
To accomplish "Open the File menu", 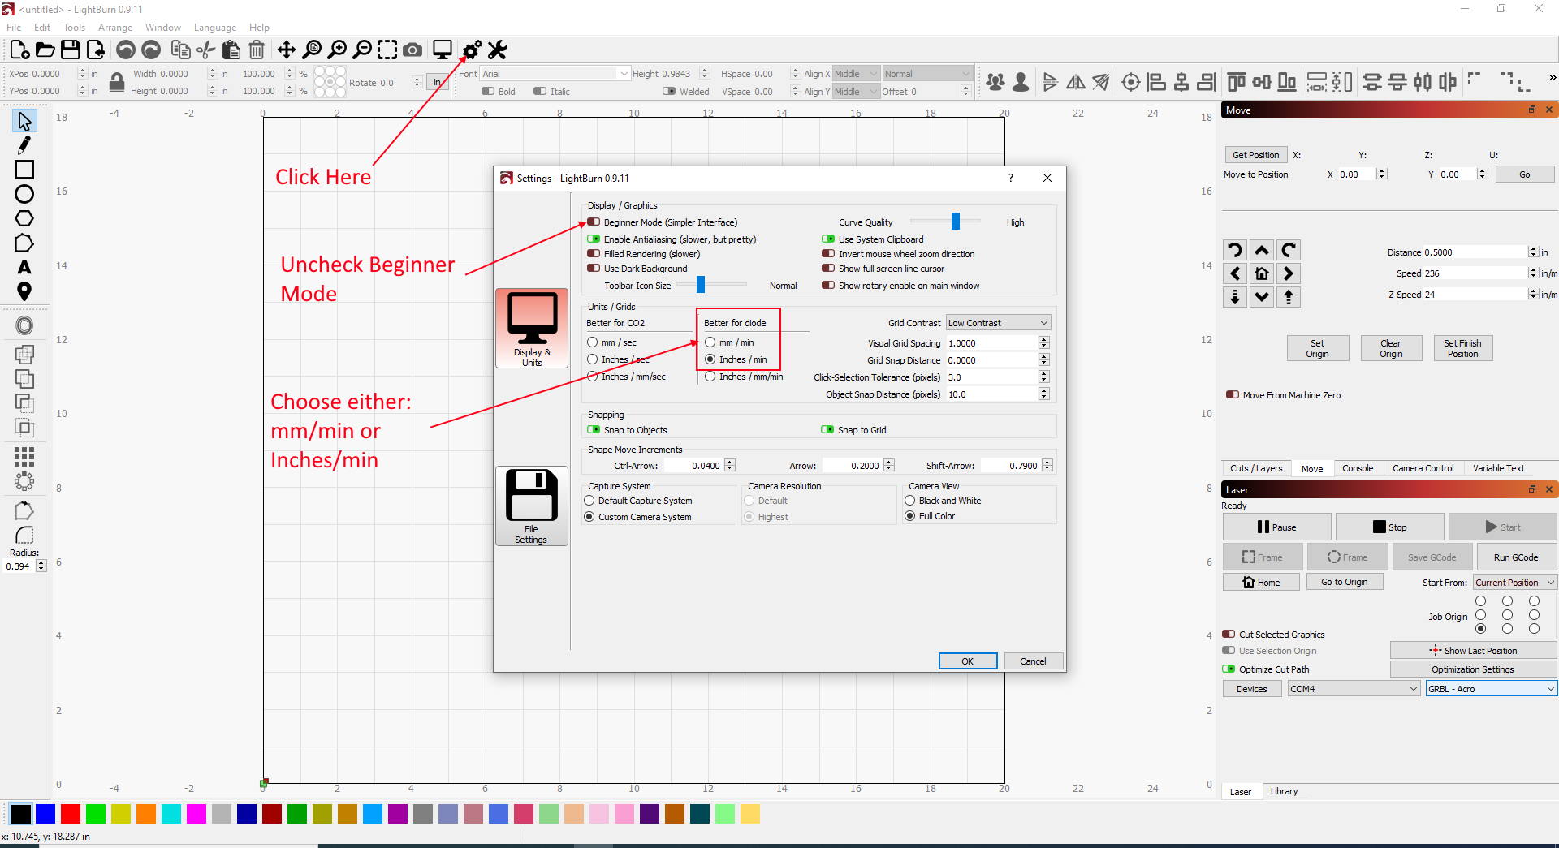I will [14, 28].
